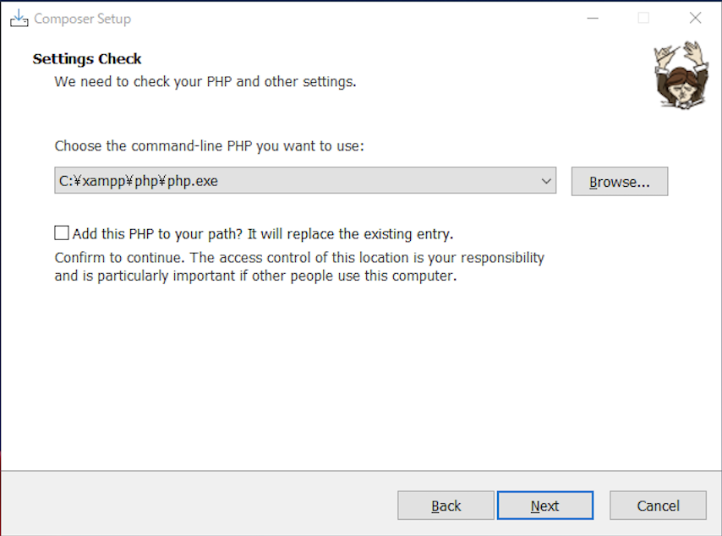The height and width of the screenshot is (536, 722).
Task: Click the Settings Check heading
Action: click(87, 59)
